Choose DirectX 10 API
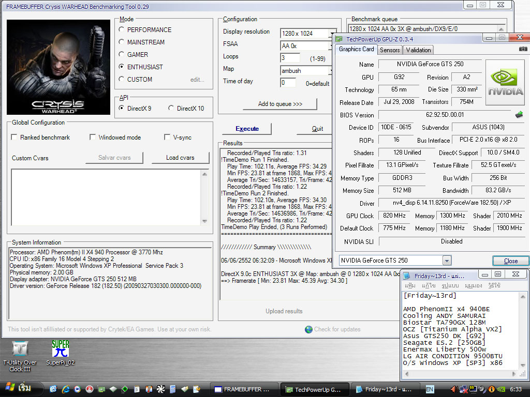Image resolution: width=530 pixels, height=397 pixels. (186, 108)
